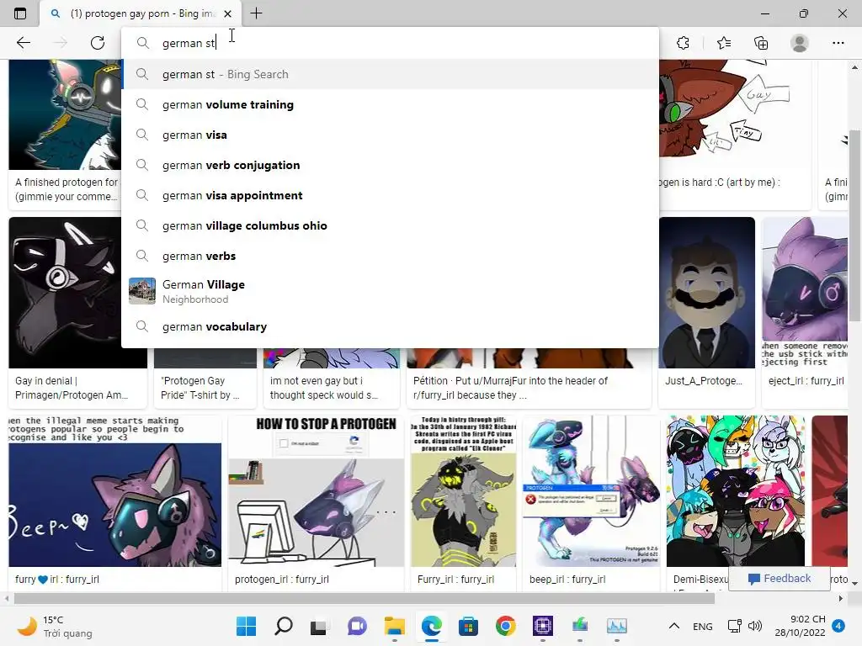Open 'German Village Neighborhood' suggestion
The image size is (862, 646).
tap(391, 291)
